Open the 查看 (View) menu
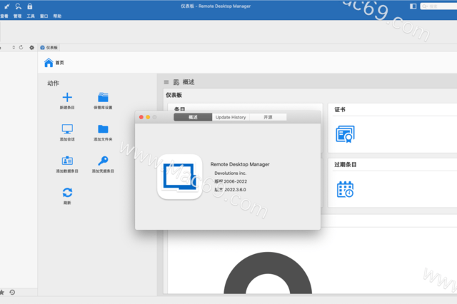 pos(4,16)
